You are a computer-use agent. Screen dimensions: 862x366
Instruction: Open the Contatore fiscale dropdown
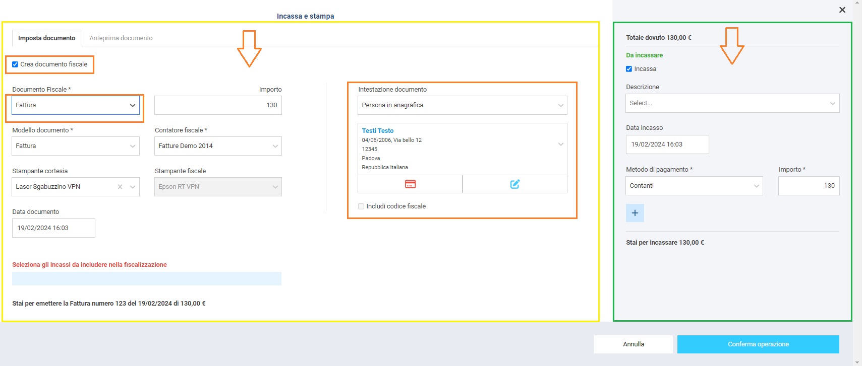218,146
